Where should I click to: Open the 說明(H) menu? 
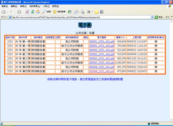(x=55, y=6)
